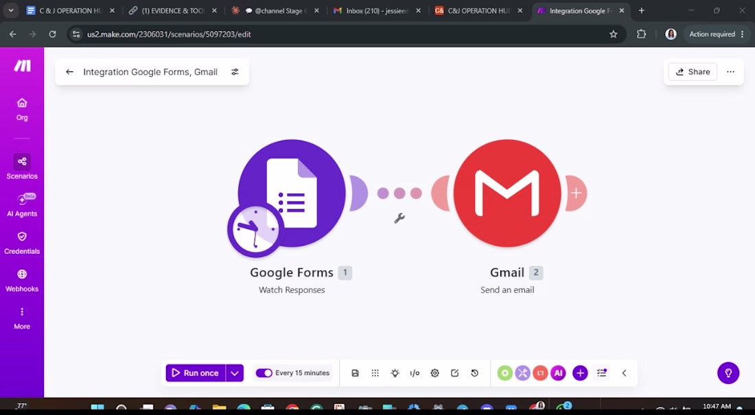Click the auto-align grid dots icon
The height and width of the screenshot is (415, 755).
375,373
